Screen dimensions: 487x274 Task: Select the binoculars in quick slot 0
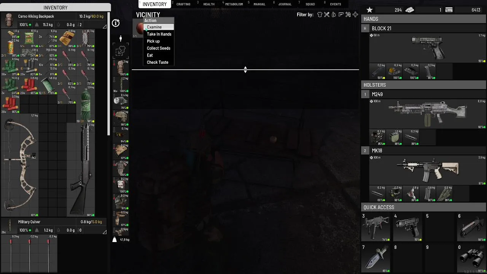471,258
